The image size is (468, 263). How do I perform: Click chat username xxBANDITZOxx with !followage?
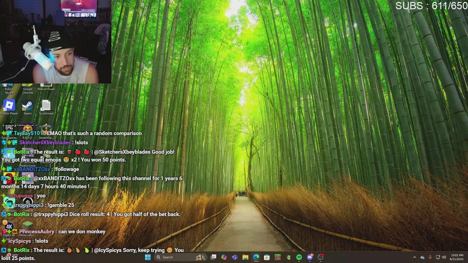(32, 169)
